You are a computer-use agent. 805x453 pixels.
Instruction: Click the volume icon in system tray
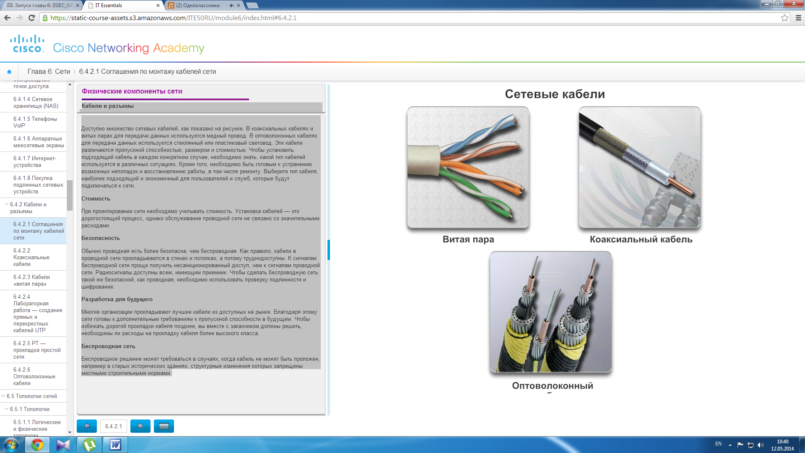(761, 445)
